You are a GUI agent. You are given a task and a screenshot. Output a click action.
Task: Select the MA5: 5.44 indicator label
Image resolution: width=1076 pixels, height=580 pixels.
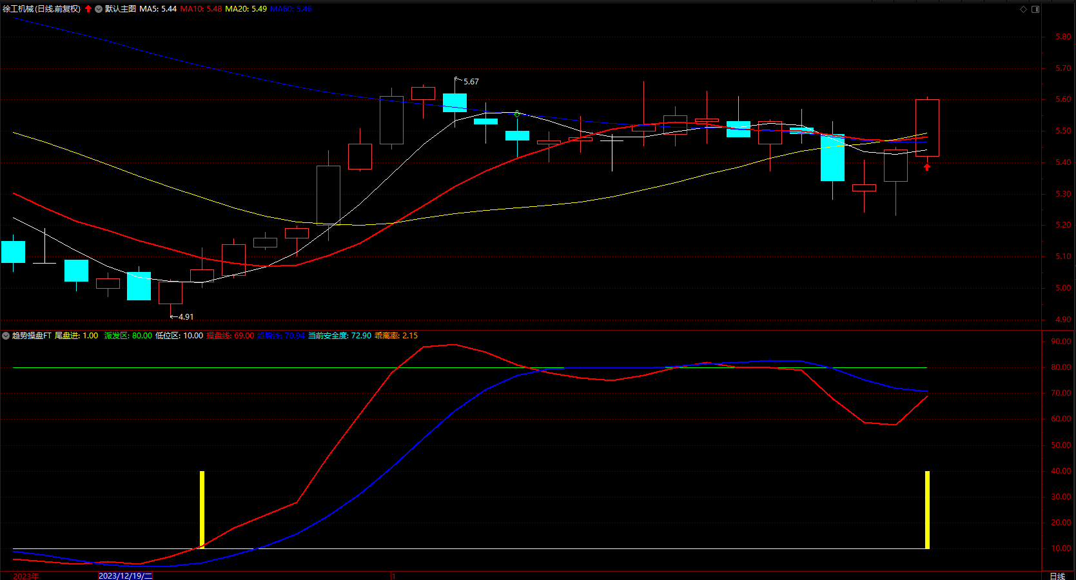coord(158,9)
